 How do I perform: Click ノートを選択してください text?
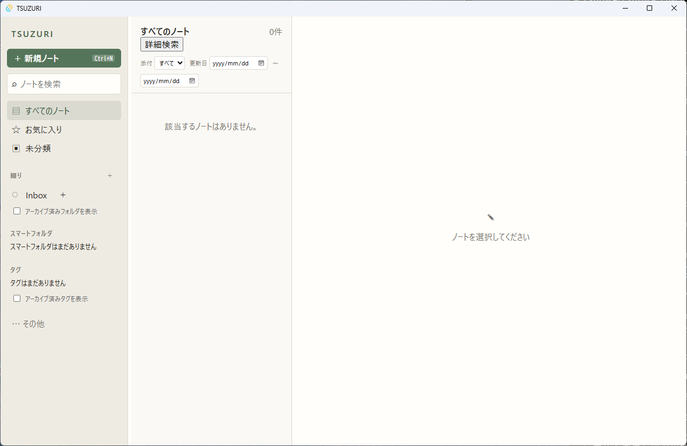point(490,237)
